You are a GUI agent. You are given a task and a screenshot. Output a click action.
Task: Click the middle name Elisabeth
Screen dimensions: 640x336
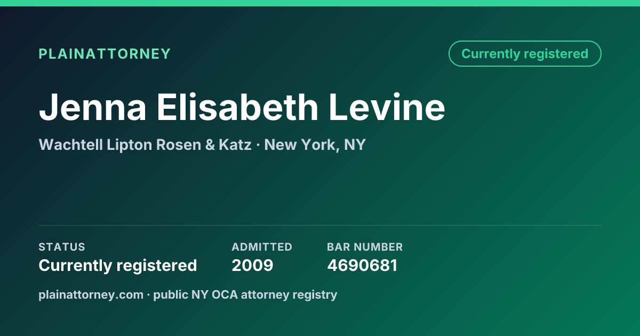tap(237, 107)
